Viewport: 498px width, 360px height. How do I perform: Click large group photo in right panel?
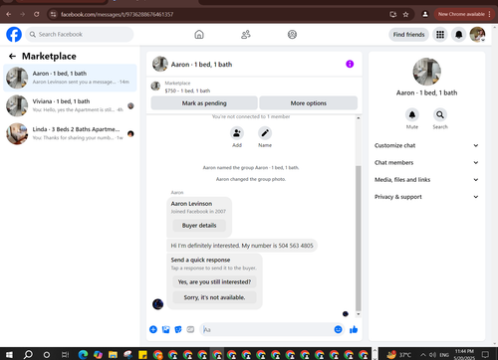pos(427,72)
